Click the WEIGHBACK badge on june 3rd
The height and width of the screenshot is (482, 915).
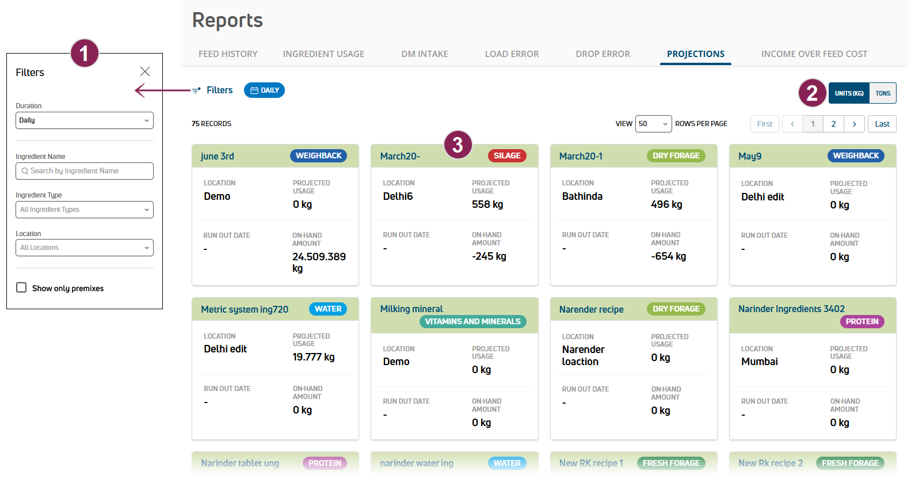pos(318,156)
